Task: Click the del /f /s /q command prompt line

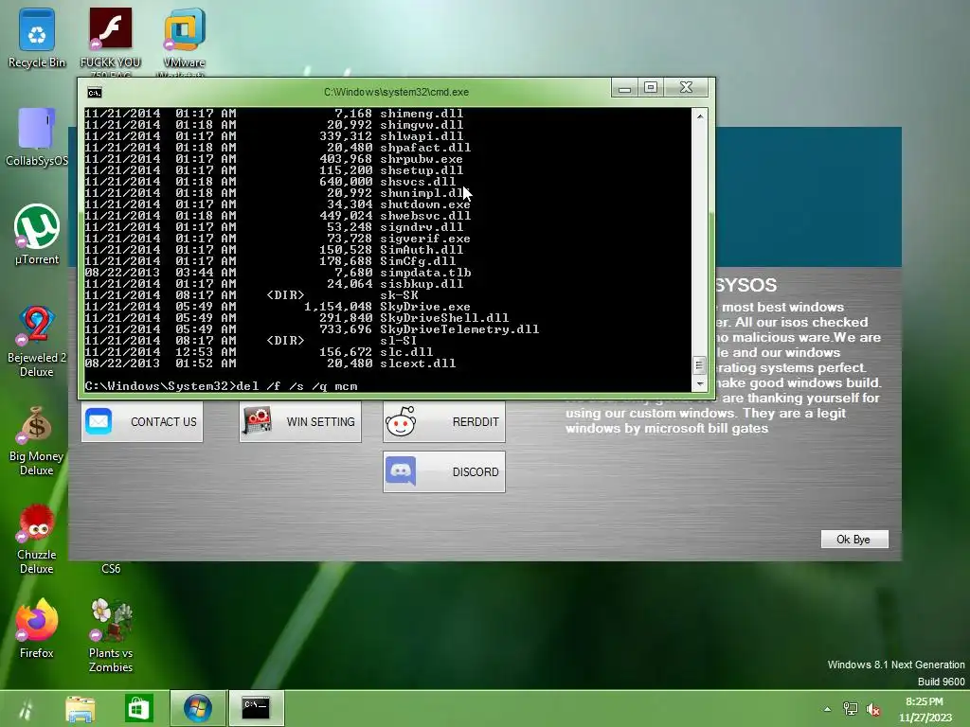Action: point(222,386)
